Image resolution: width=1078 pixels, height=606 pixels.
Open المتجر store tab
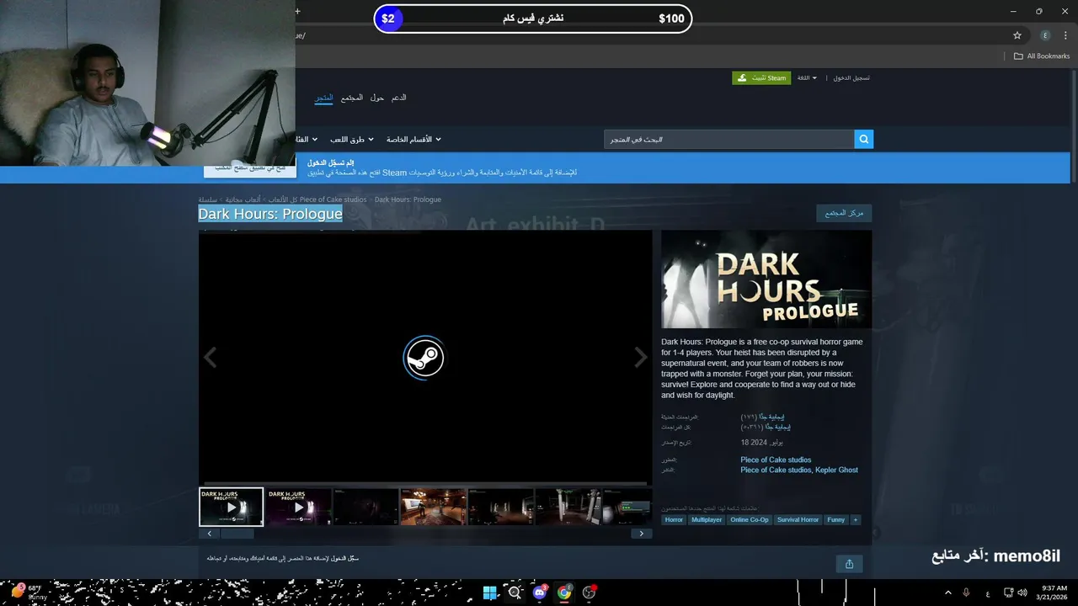[324, 98]
